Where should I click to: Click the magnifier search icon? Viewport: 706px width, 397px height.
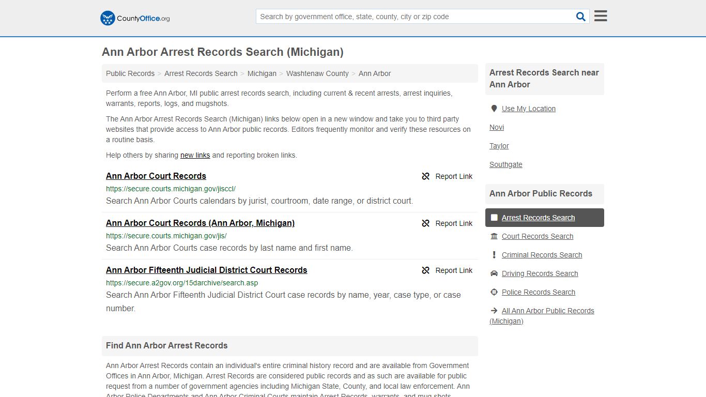[x=581, y=17]
